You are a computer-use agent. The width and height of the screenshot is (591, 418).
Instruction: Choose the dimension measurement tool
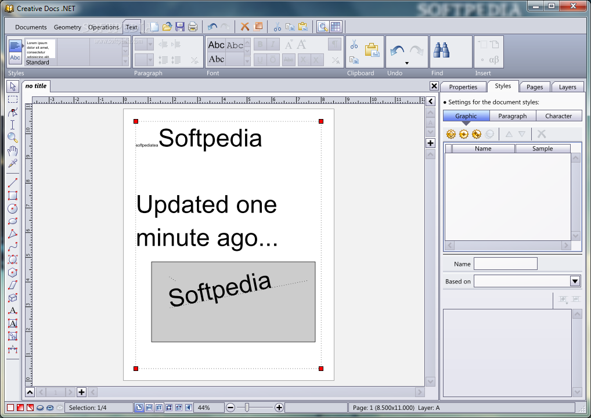13,349
